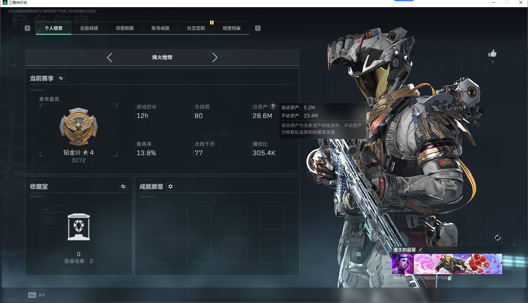Click the 总资产 28.6M value
This screenshot has height=303, width=528.
pyautogui.click(x=262, y=116)
